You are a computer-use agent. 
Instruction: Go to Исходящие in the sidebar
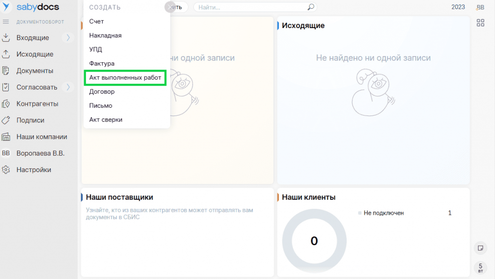[34, 54]
